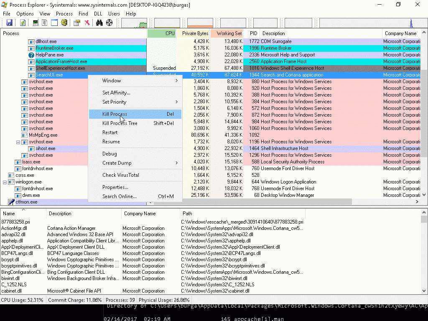Open the DLL menu
428x321 pixels.
(98, 14)
